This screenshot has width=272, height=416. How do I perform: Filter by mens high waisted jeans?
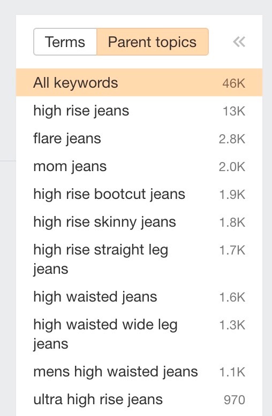tap(139, 372)
